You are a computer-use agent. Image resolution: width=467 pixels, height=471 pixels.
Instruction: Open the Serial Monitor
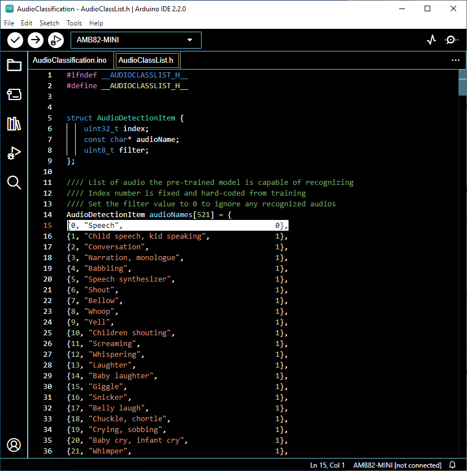click(452, 40)
